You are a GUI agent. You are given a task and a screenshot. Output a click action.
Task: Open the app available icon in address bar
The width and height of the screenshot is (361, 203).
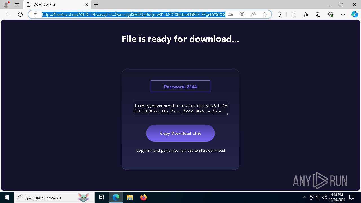point(231,14)
